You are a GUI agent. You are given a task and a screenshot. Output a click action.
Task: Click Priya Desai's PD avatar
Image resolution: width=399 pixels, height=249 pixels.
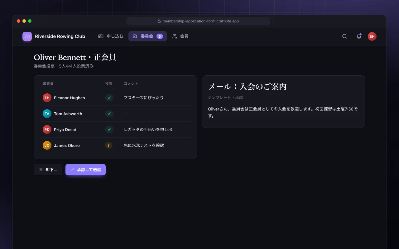coord(47,129)
